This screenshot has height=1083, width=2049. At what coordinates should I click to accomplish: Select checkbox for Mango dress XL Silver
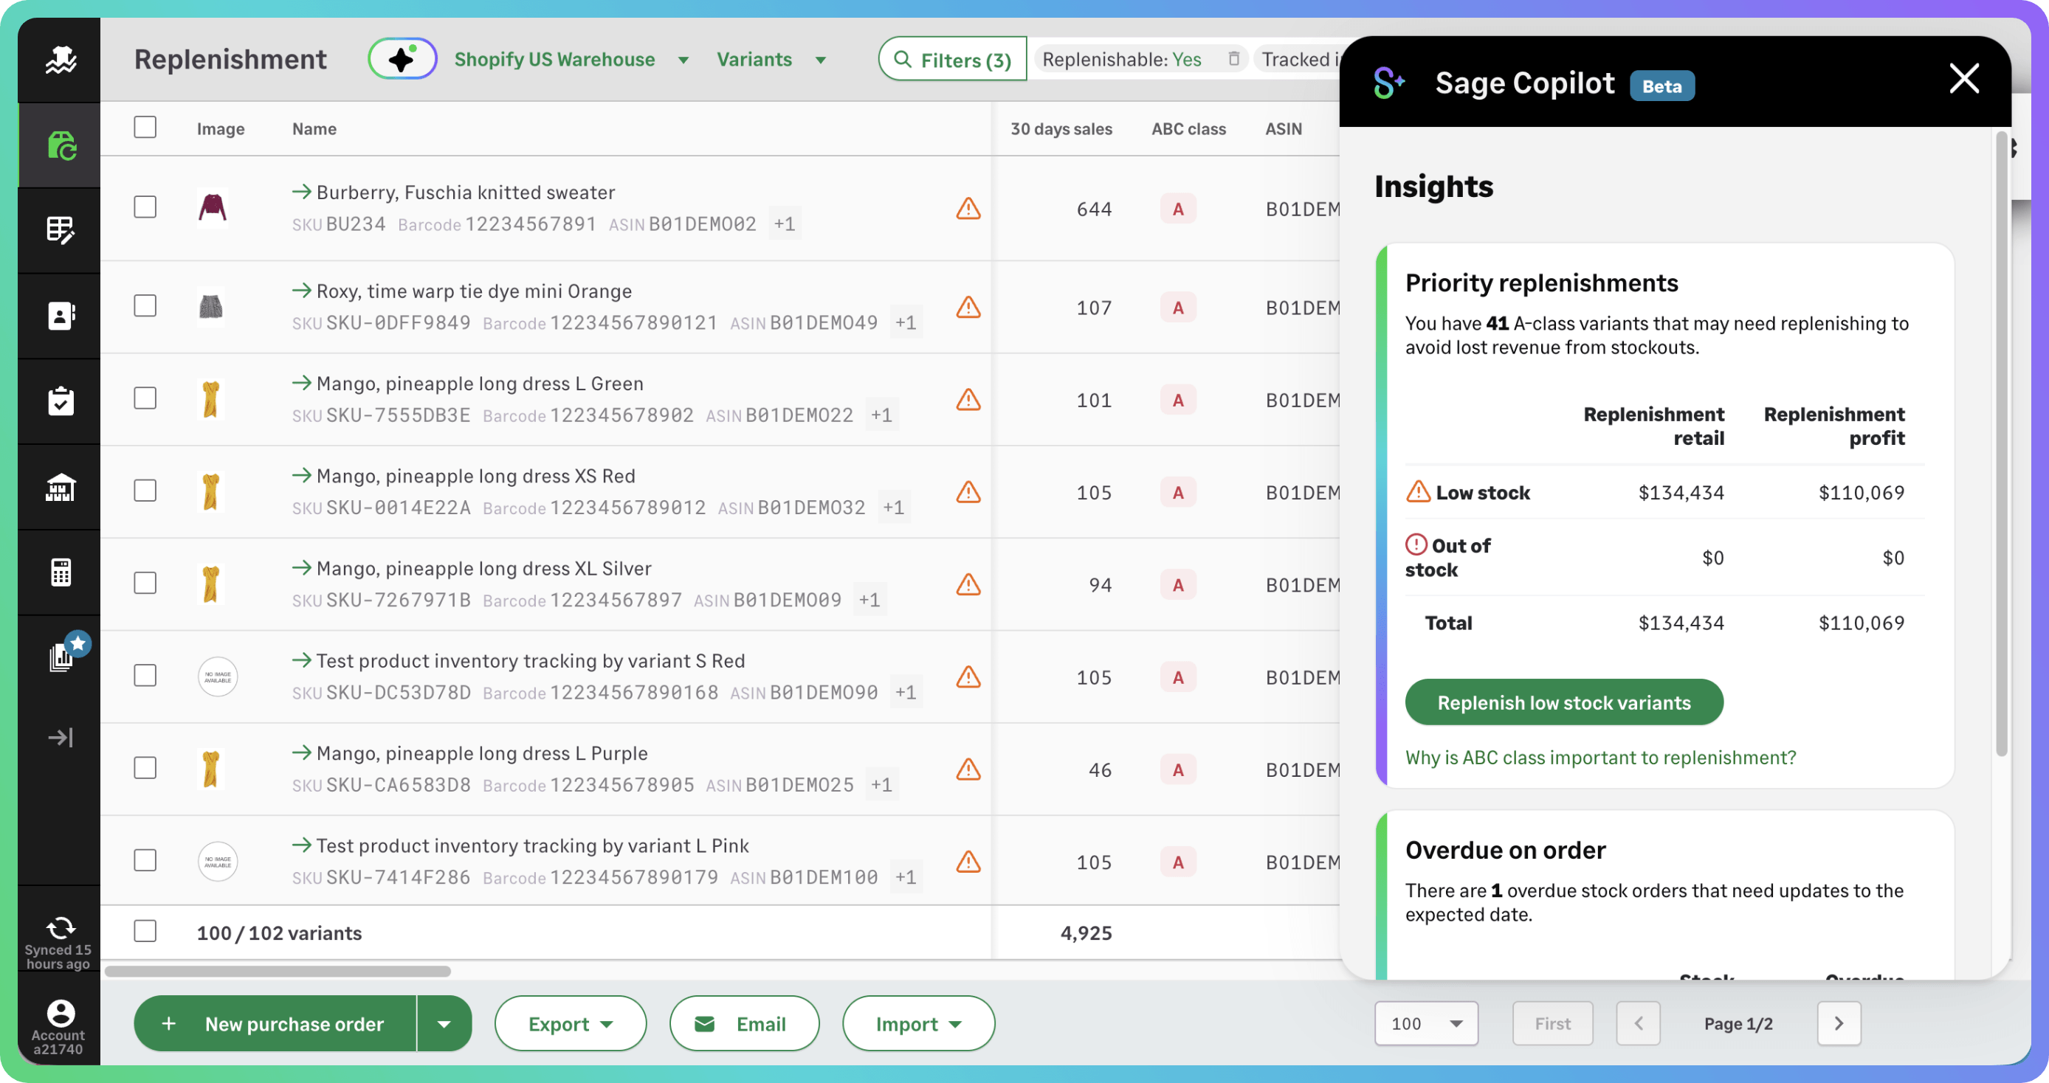tap(145, 583)
